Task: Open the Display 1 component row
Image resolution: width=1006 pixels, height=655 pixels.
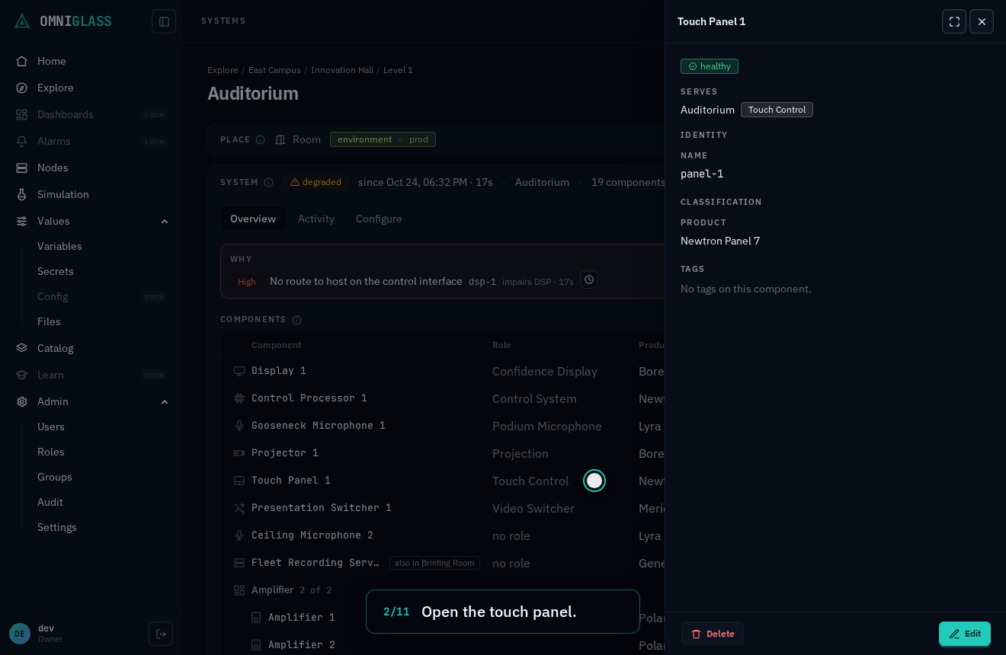Action: pos(443,371)
